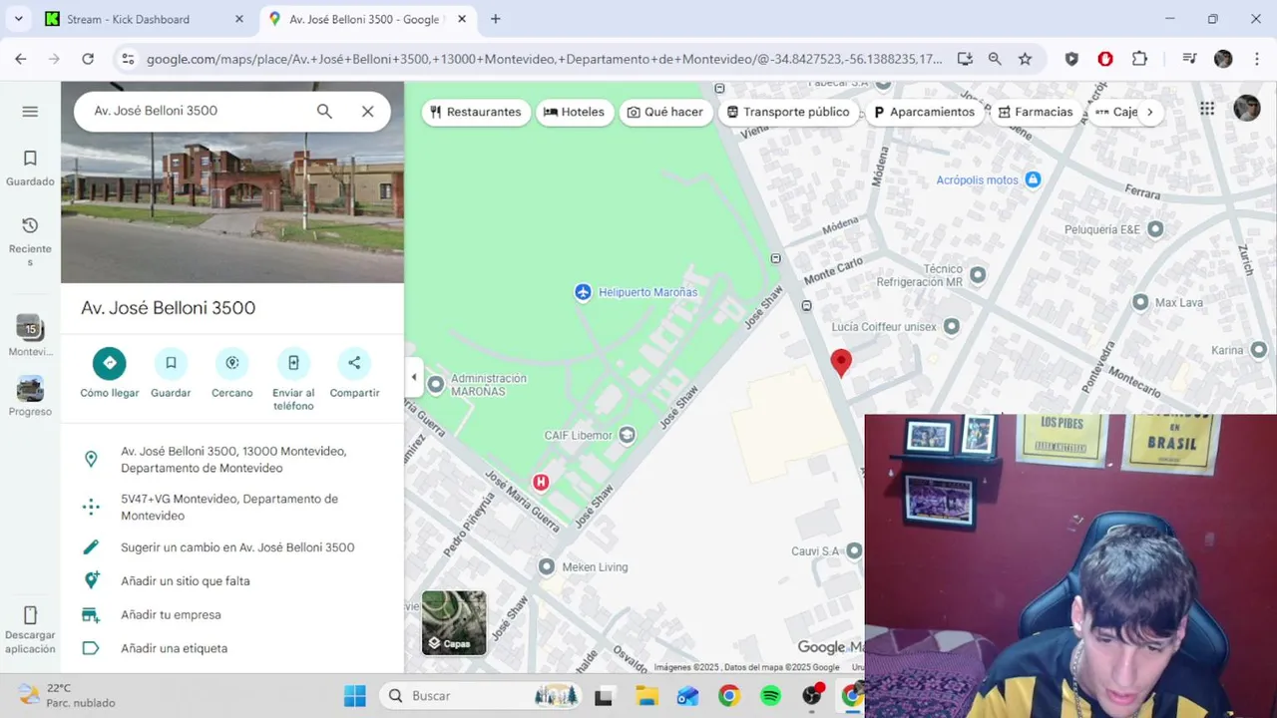
Task: Open the Recientes history panel
Action: (30, 241)
